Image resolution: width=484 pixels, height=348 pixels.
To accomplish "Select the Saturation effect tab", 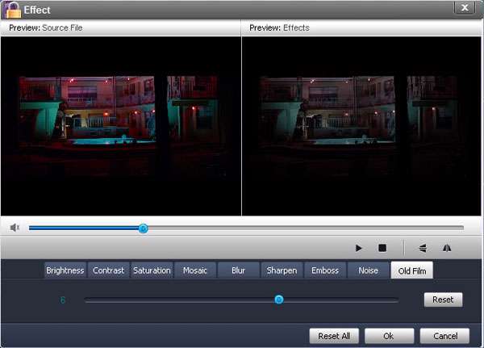I will (x=152, y=270).
